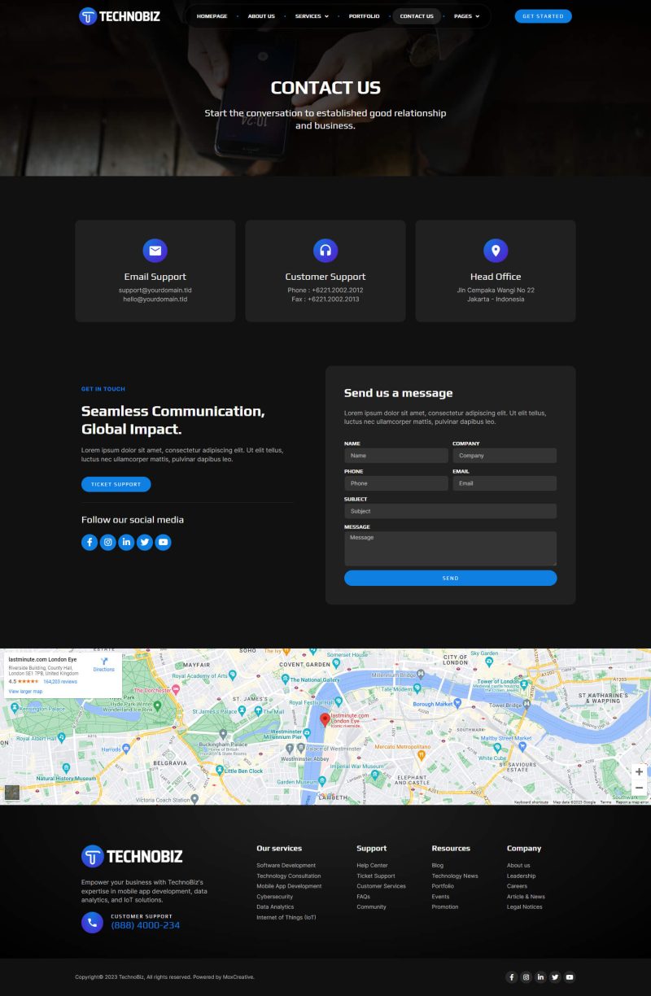Open Instagram from Follow our social media row
651x996 pixels.
(x=108, y=542)
